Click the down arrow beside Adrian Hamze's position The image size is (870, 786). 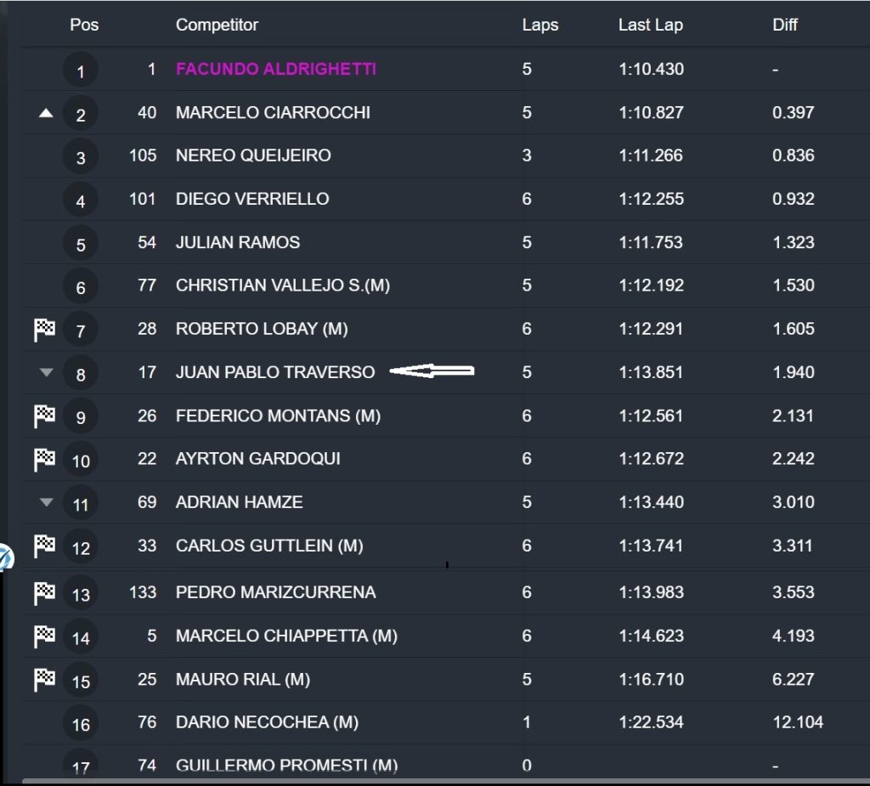47,502
